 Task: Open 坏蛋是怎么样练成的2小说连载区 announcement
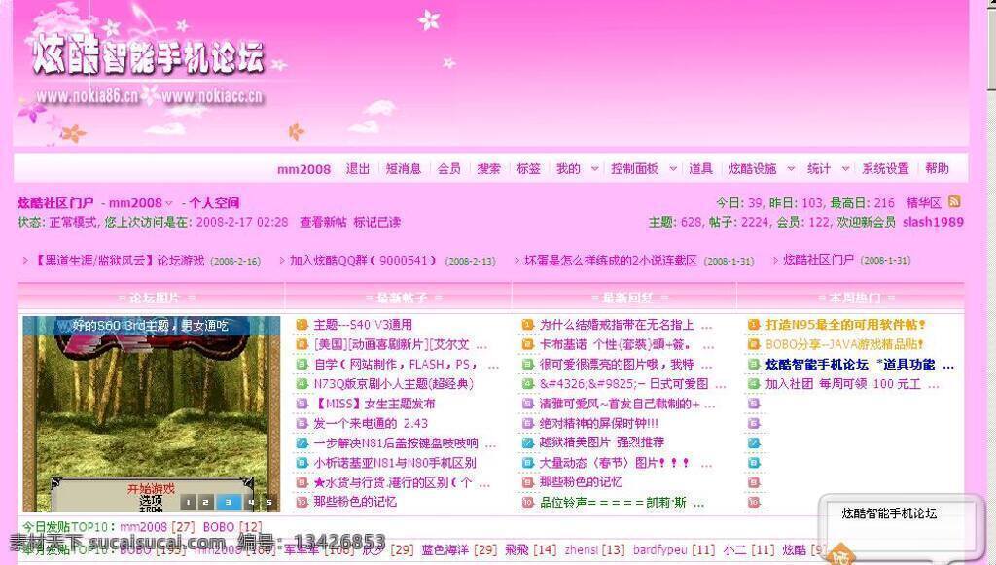611,261
